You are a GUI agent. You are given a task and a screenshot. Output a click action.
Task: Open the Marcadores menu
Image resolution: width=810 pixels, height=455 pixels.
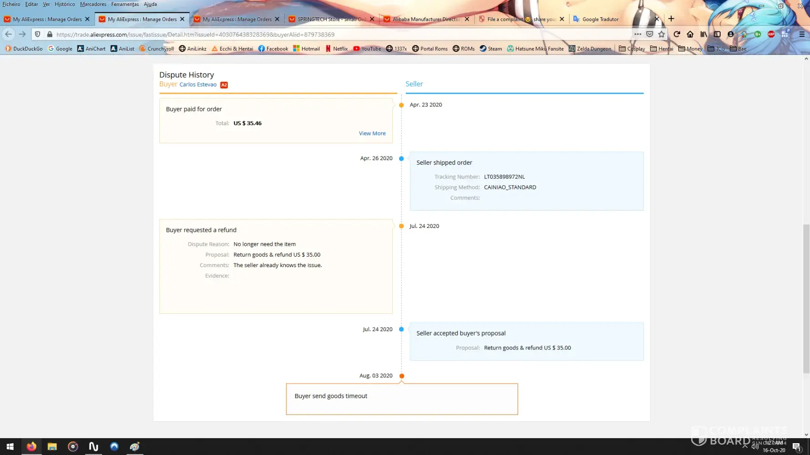pos(93,4)
